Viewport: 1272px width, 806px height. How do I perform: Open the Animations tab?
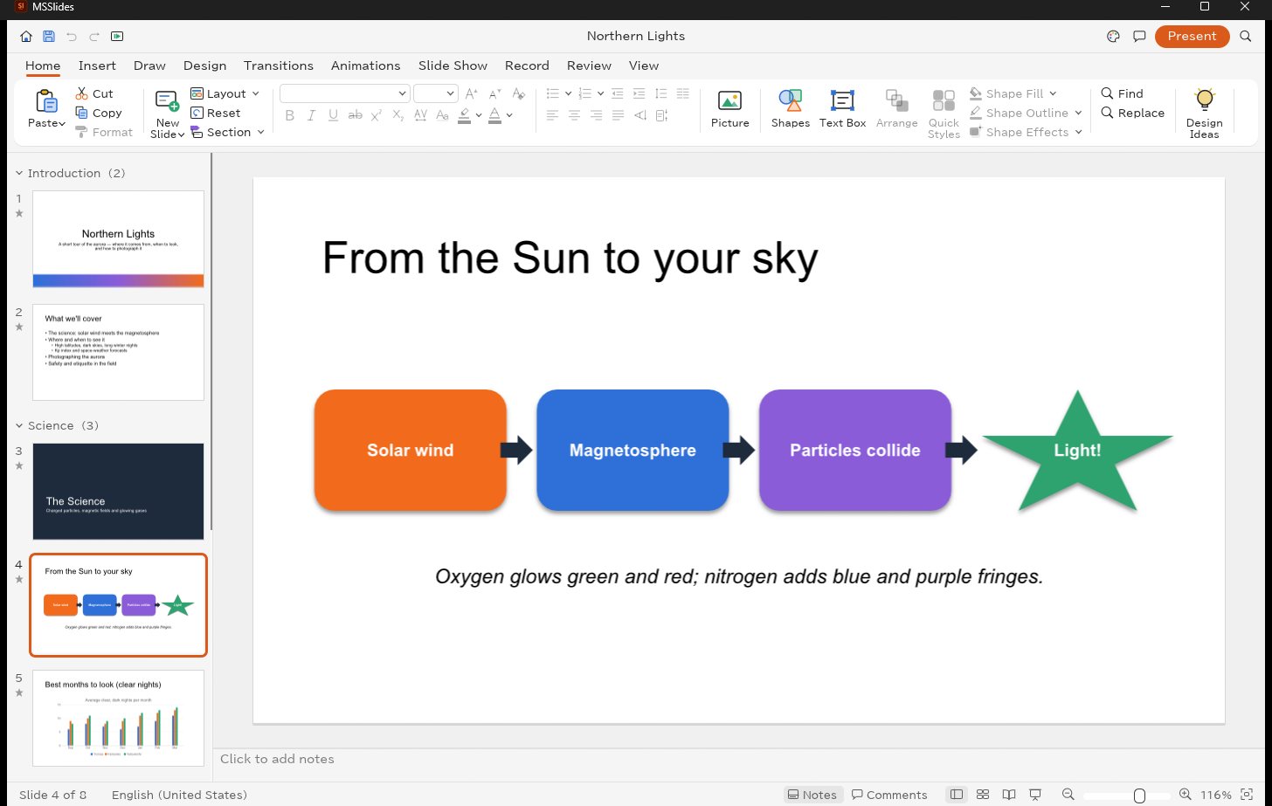(x=365, y=65)
